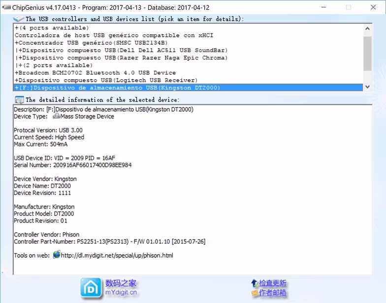386x303 pixels.
Task: Click the 作者邮箱 author email link
Action: [x=273, y=293]
